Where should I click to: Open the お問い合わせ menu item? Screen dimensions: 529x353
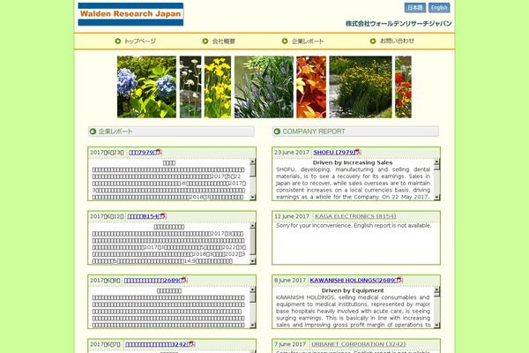pyautogui.click(x=397, y=41)
